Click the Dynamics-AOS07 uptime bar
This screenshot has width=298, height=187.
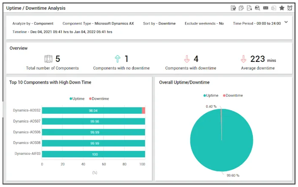[94, 121]
